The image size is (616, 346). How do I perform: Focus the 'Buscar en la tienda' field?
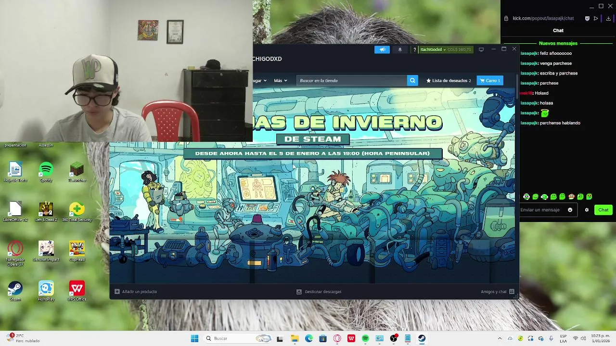pos(352,81)
